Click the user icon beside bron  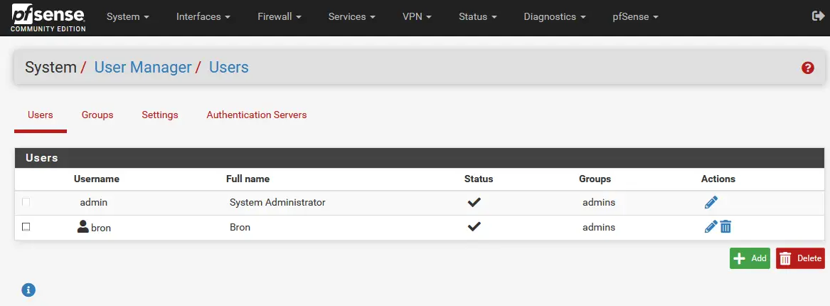[x=83, y=227]
